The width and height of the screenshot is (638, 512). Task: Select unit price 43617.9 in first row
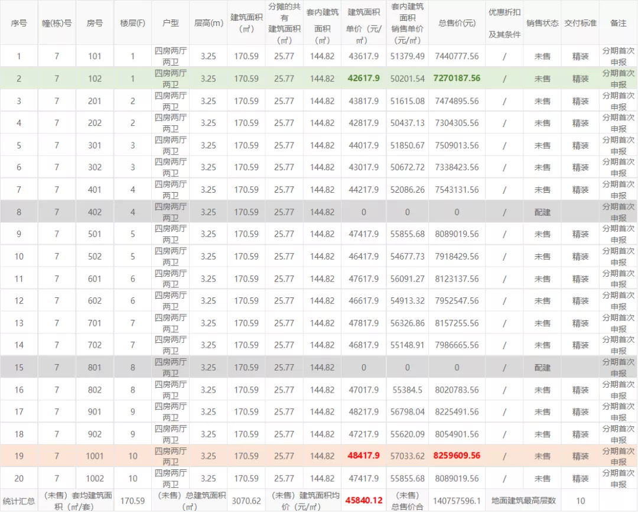pyautogui.click(x=364, y=57)
